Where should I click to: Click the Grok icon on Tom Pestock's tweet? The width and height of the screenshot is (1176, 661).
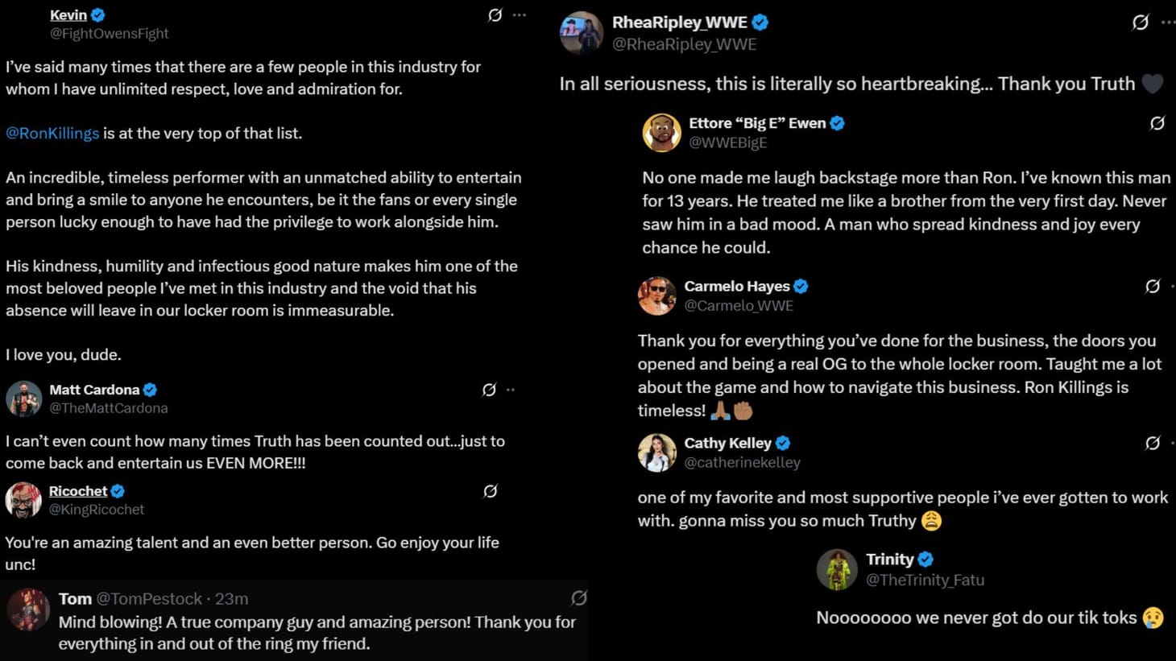pos(580,599)
